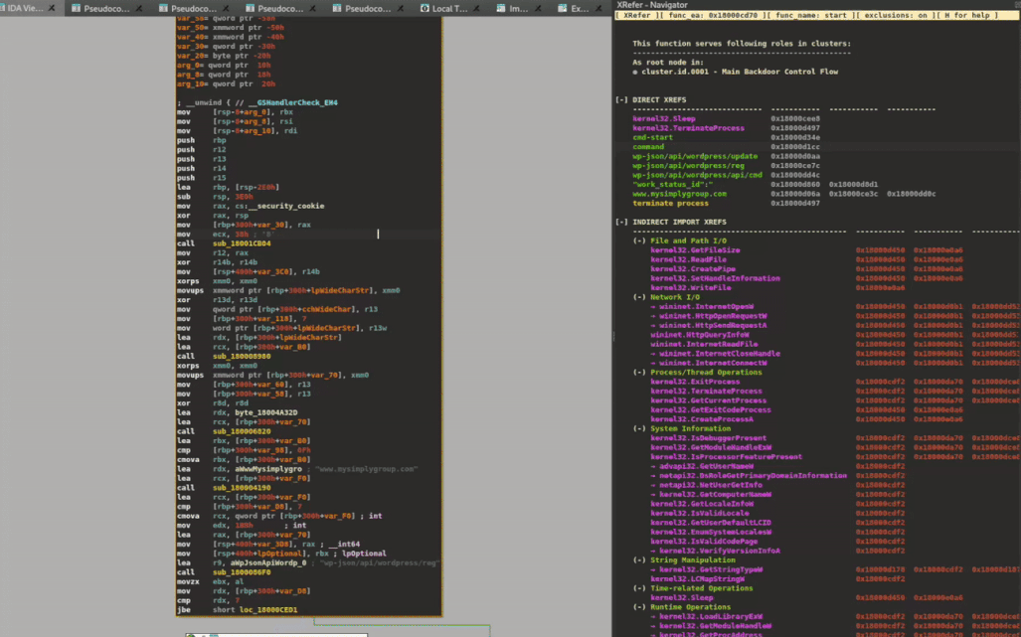Click sub_180004190 call target
The width and height of the screenshot is (1021, 637).
(x=242, y=488)
